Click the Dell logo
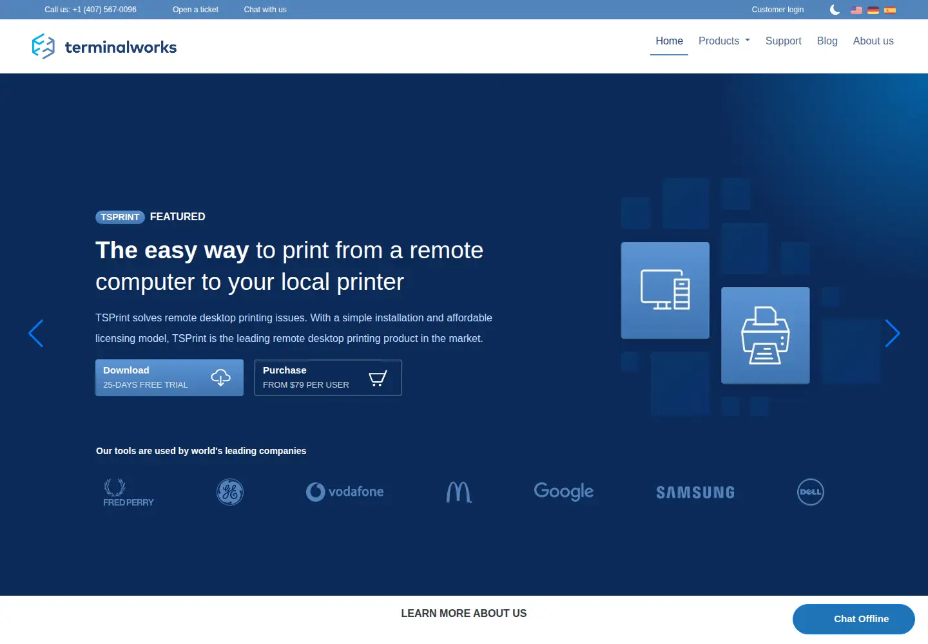The image size is (928, 644). (x=811, y=492)
